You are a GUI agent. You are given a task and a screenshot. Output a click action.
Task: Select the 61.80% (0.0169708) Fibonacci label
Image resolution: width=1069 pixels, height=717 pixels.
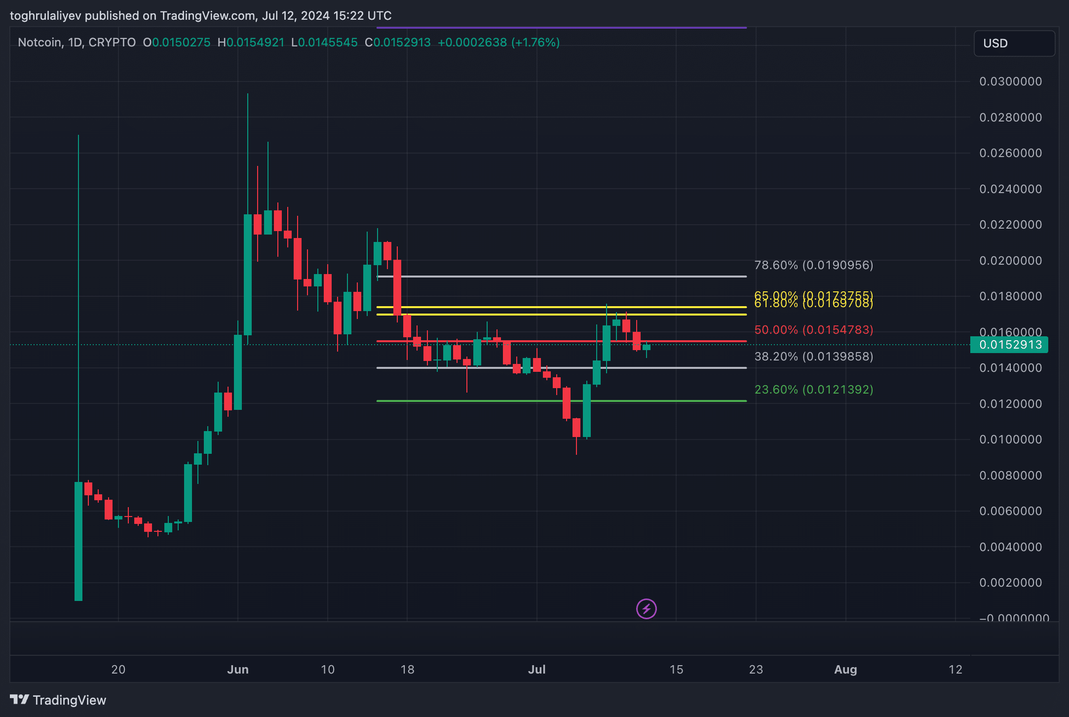[x=814, y=303]
